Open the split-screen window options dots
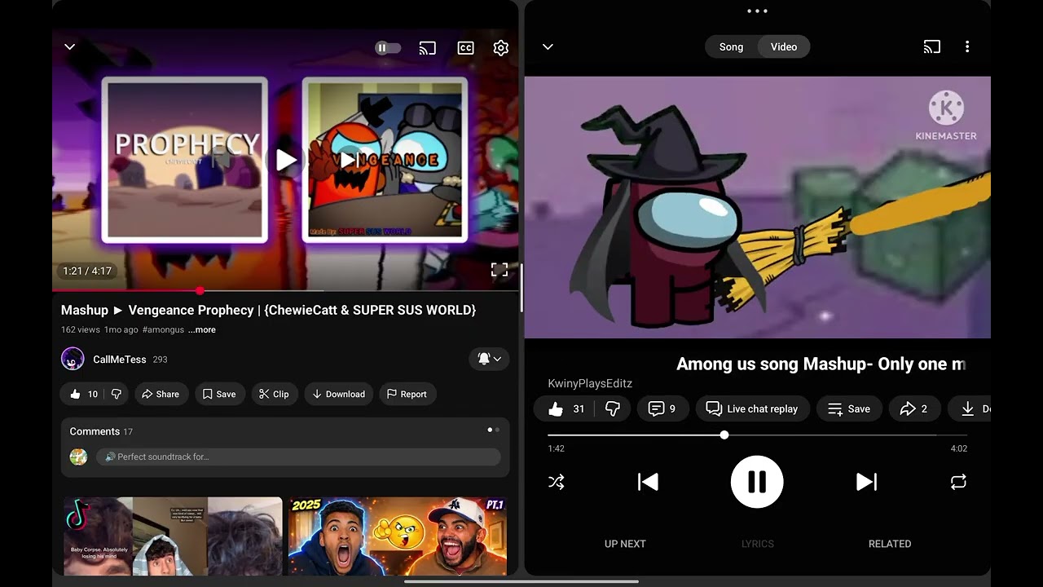Image resolution: width=1043 pixels, height=587 pixels. (757, 11)
